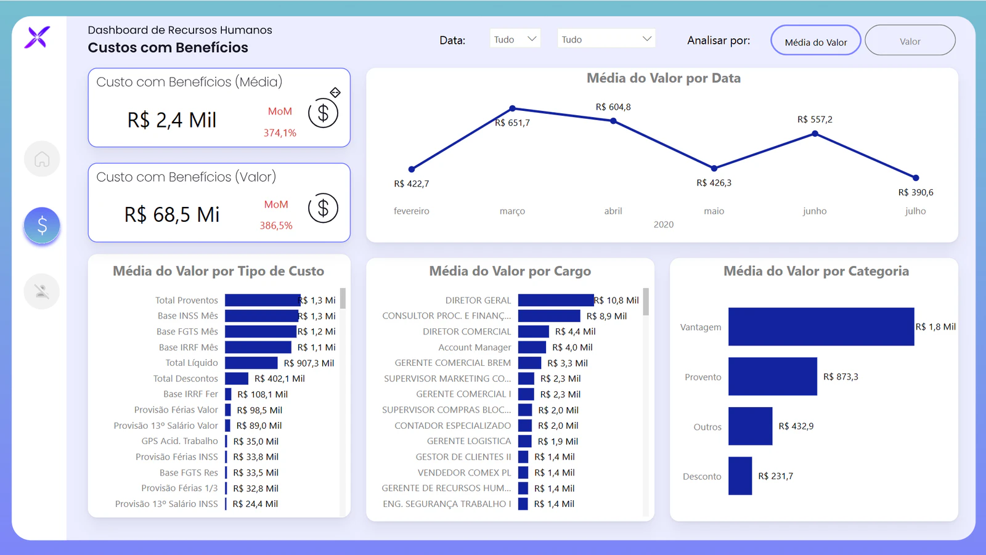The height and width of the screenshot is (555, 986).
Task: Select the Provento bar in Categoria chart
Action: coord(773,376)
